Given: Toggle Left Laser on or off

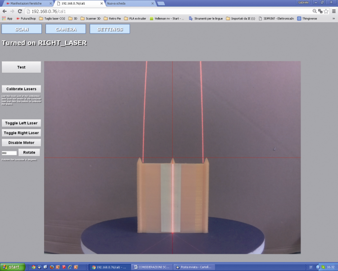Looking at the screenshot, I should click(x=21, y=123).
